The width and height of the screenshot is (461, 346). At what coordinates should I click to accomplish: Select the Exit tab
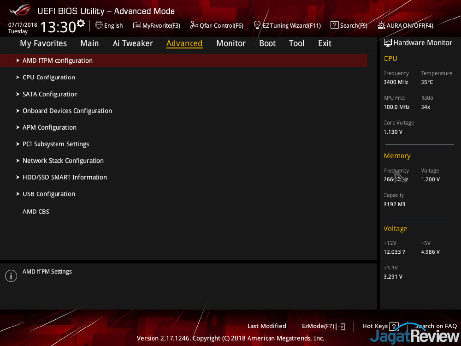(325, 43)
